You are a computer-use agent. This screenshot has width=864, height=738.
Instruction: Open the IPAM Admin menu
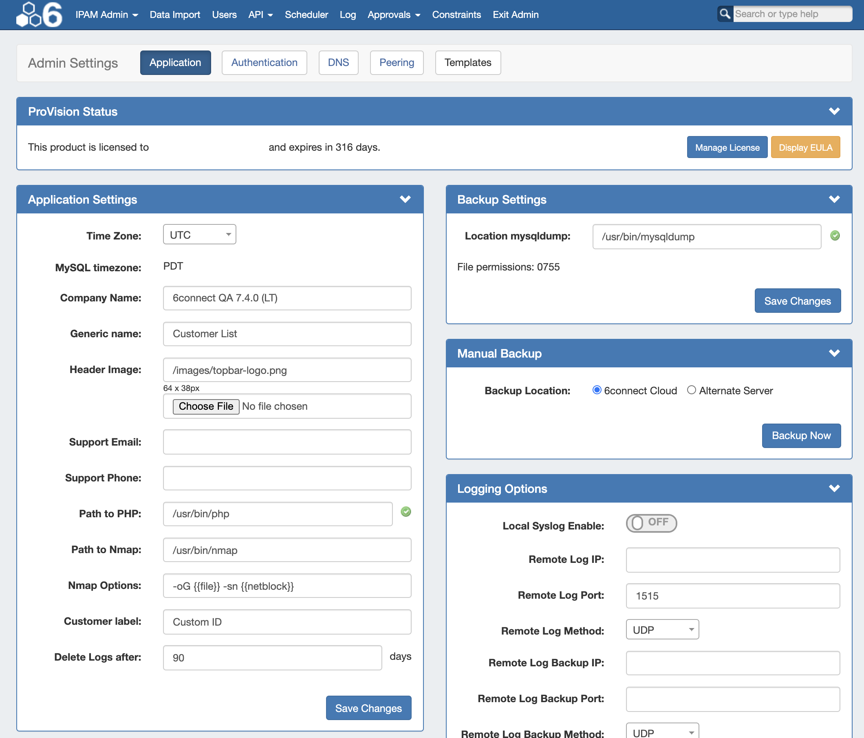106,15
